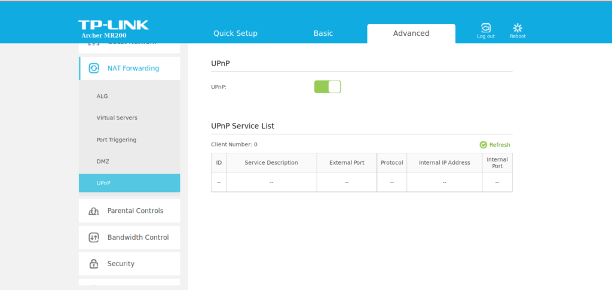
Task: Open the Advanced tab
Action: pyautogui.click(x=411, y=33)
